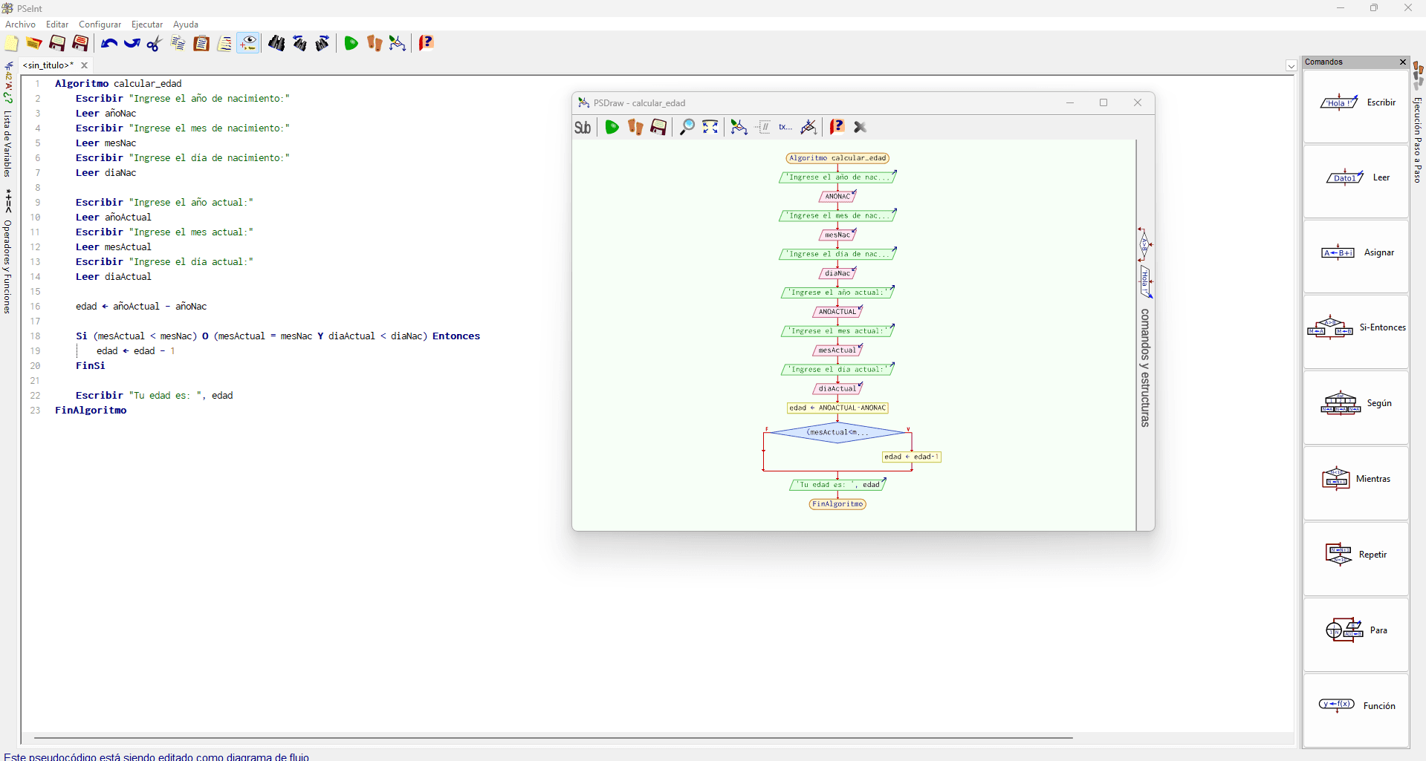Toggle comment display in PSDraw toolbar
Screen dimensions: 1426x761
(763, 127)
